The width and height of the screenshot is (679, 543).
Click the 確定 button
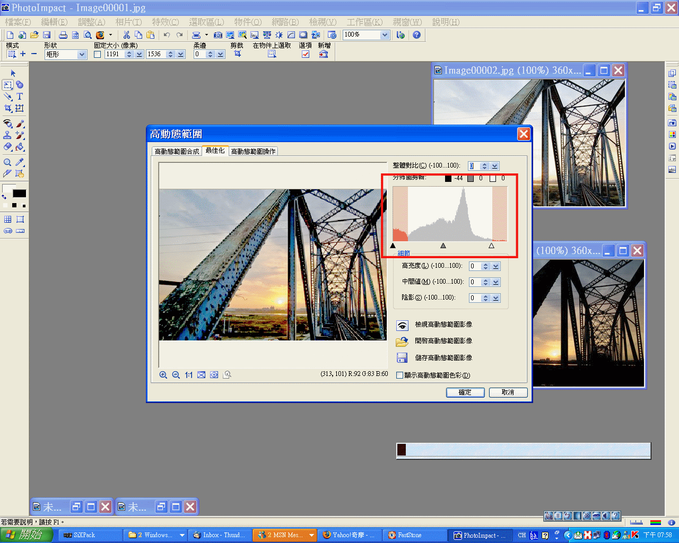click(x=465, y=392)
